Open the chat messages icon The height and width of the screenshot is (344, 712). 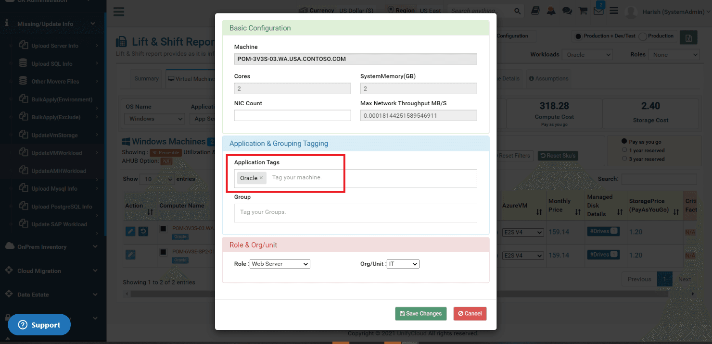tap(567, 11)
